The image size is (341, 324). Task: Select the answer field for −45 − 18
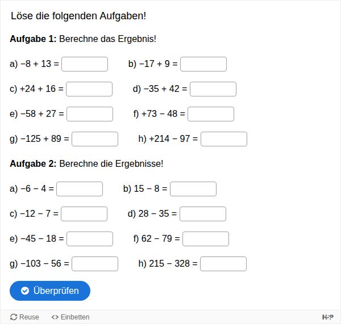[90, 239]
